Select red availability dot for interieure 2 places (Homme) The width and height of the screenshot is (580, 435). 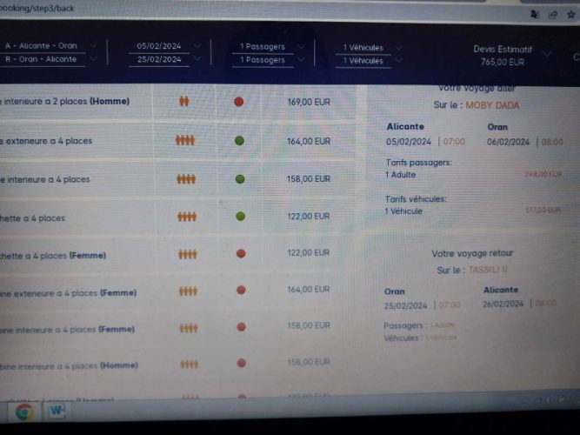239,102
